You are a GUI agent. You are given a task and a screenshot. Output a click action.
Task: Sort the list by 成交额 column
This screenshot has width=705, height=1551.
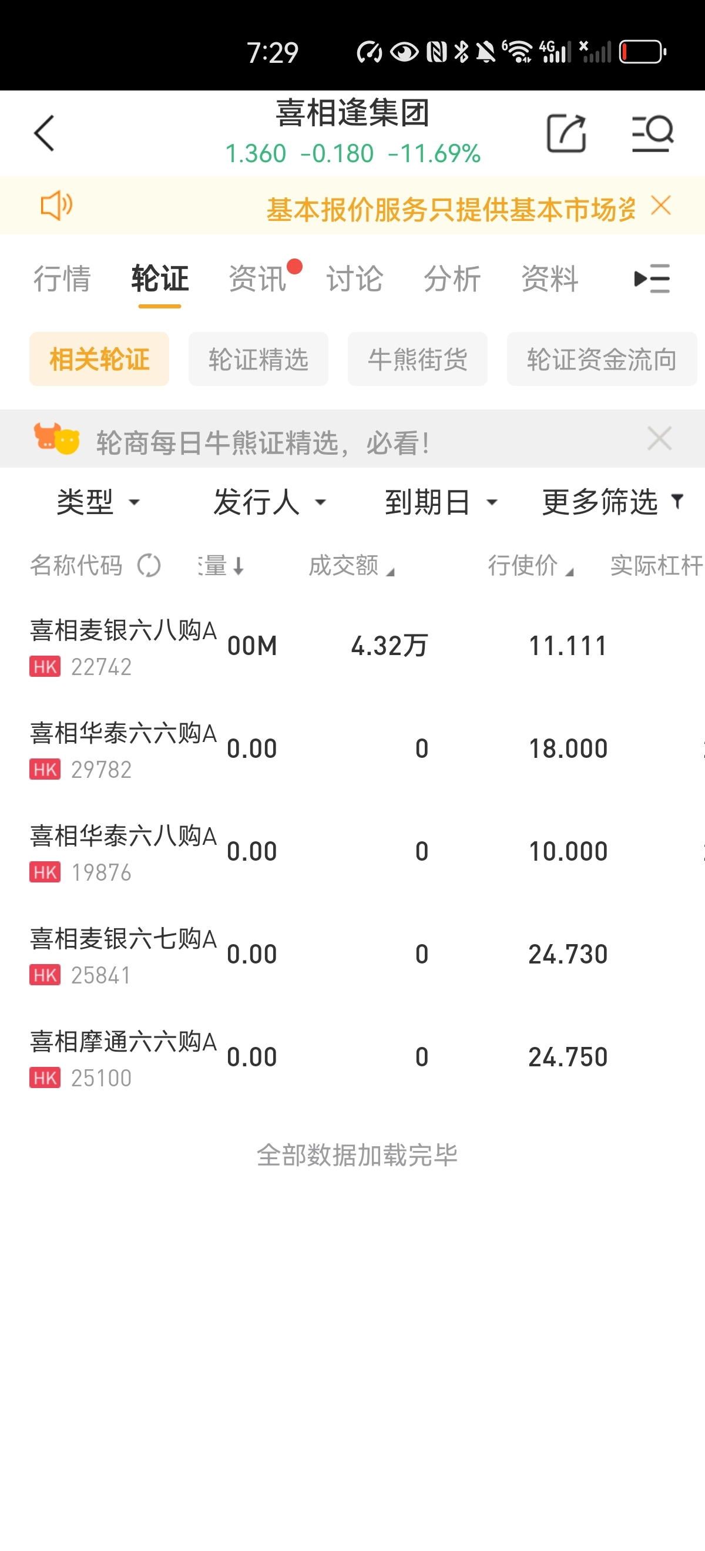pos(350,565)
